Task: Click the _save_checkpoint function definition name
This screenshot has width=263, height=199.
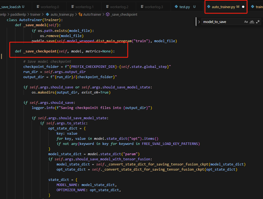Action: (x=40, y=51)
